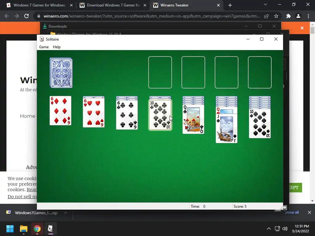315x236 pixels.
Task: Open the Help menu in Solitaire
Action: [x=57, y=47]
